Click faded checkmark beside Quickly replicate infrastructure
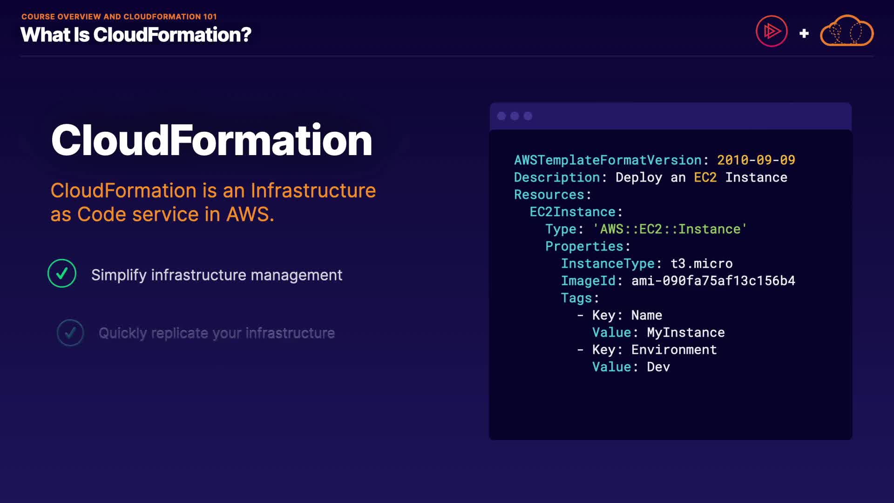The height and width of the screenshot is (503, 894). 70,333
